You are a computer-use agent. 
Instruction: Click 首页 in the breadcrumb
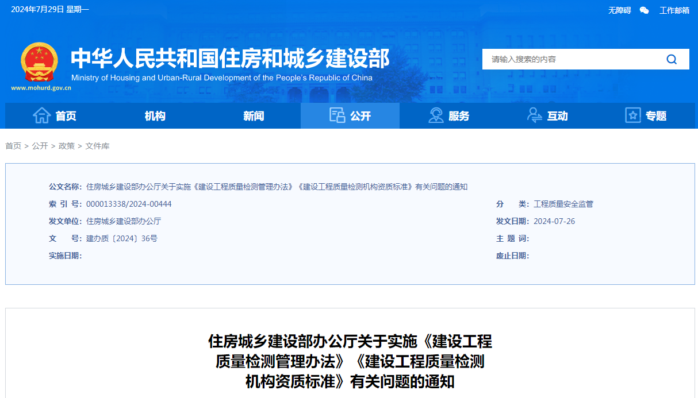pyautogui.click(x=13, y=146)
